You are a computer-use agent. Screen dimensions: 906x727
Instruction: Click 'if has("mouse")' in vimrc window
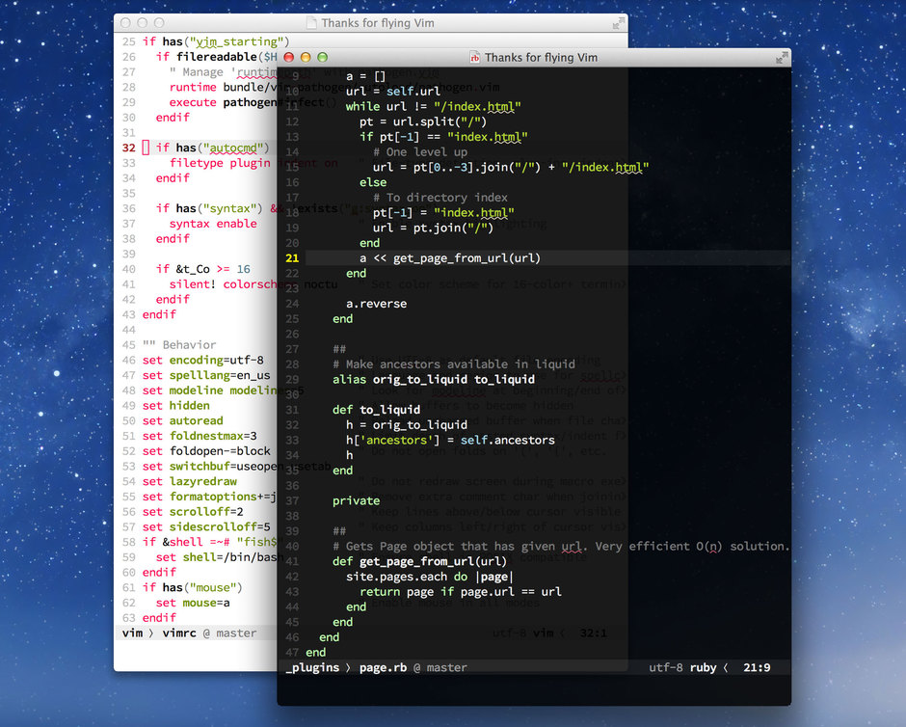point(193,588)
